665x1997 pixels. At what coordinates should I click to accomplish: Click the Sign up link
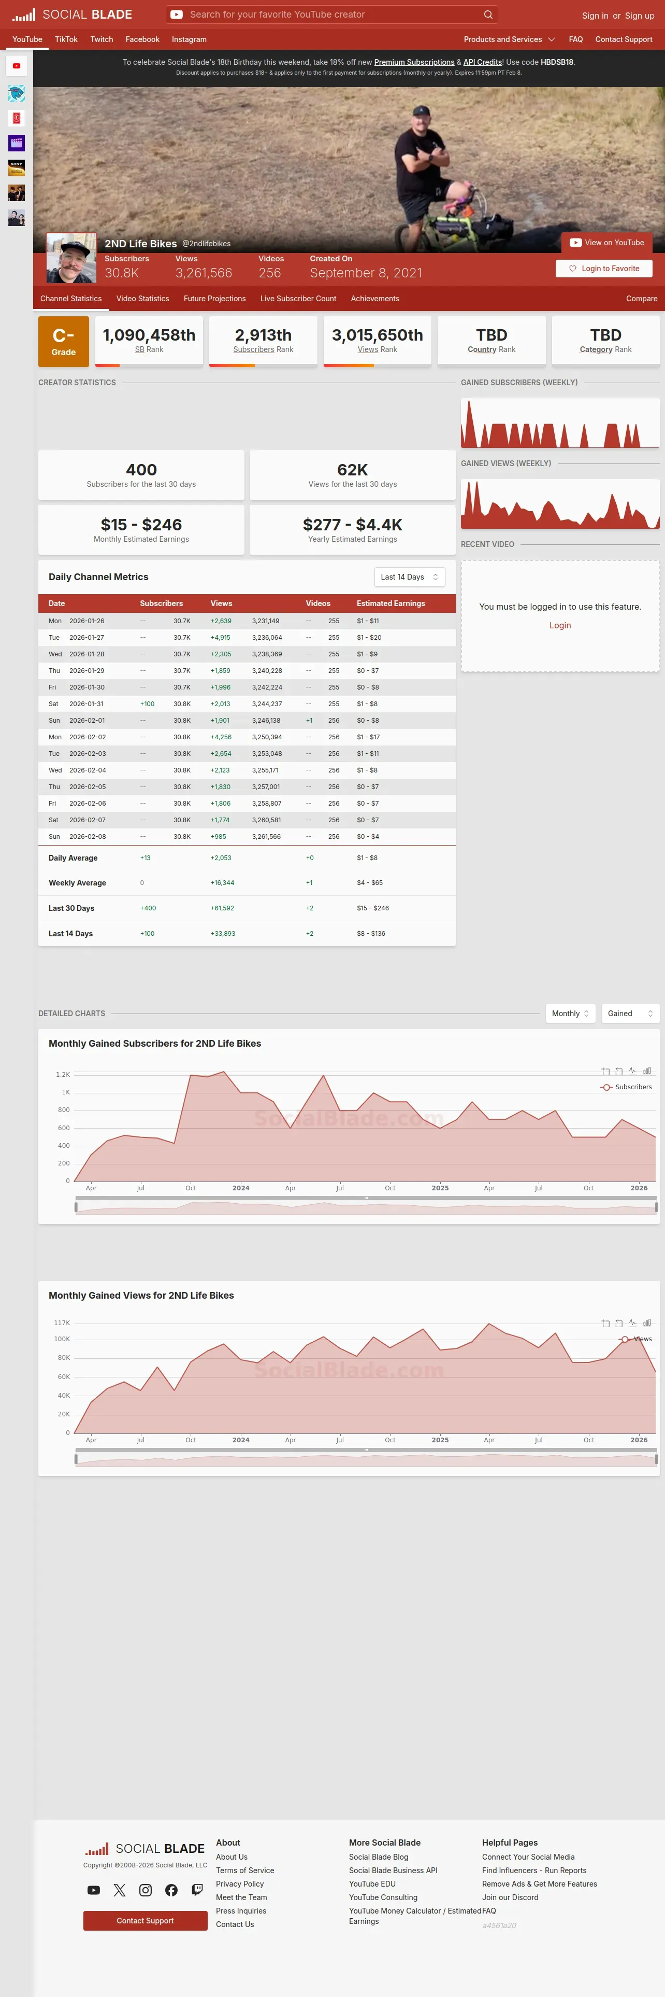tap(640, 16)
